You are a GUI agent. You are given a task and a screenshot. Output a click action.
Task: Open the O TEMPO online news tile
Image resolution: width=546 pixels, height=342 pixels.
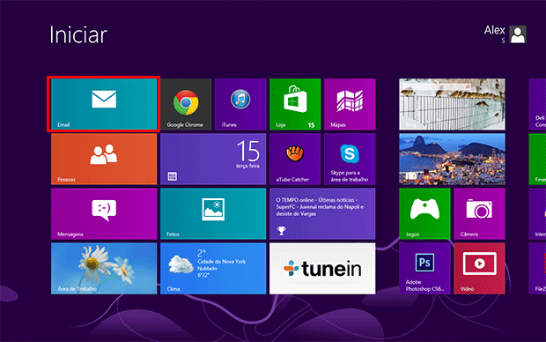322,213
